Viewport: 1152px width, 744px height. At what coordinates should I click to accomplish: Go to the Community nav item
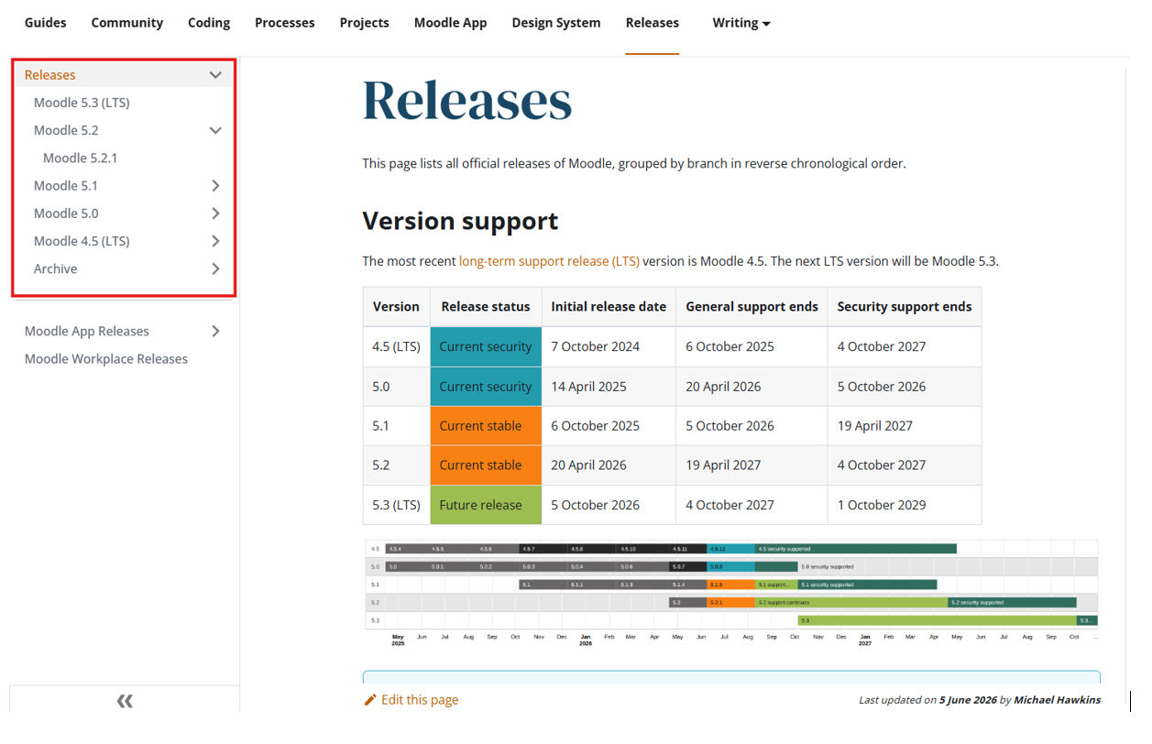[127, 23]
